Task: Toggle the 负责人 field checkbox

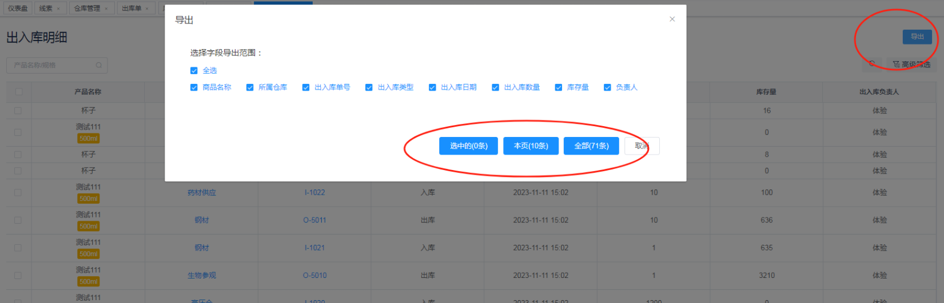Action: (607, 88)
